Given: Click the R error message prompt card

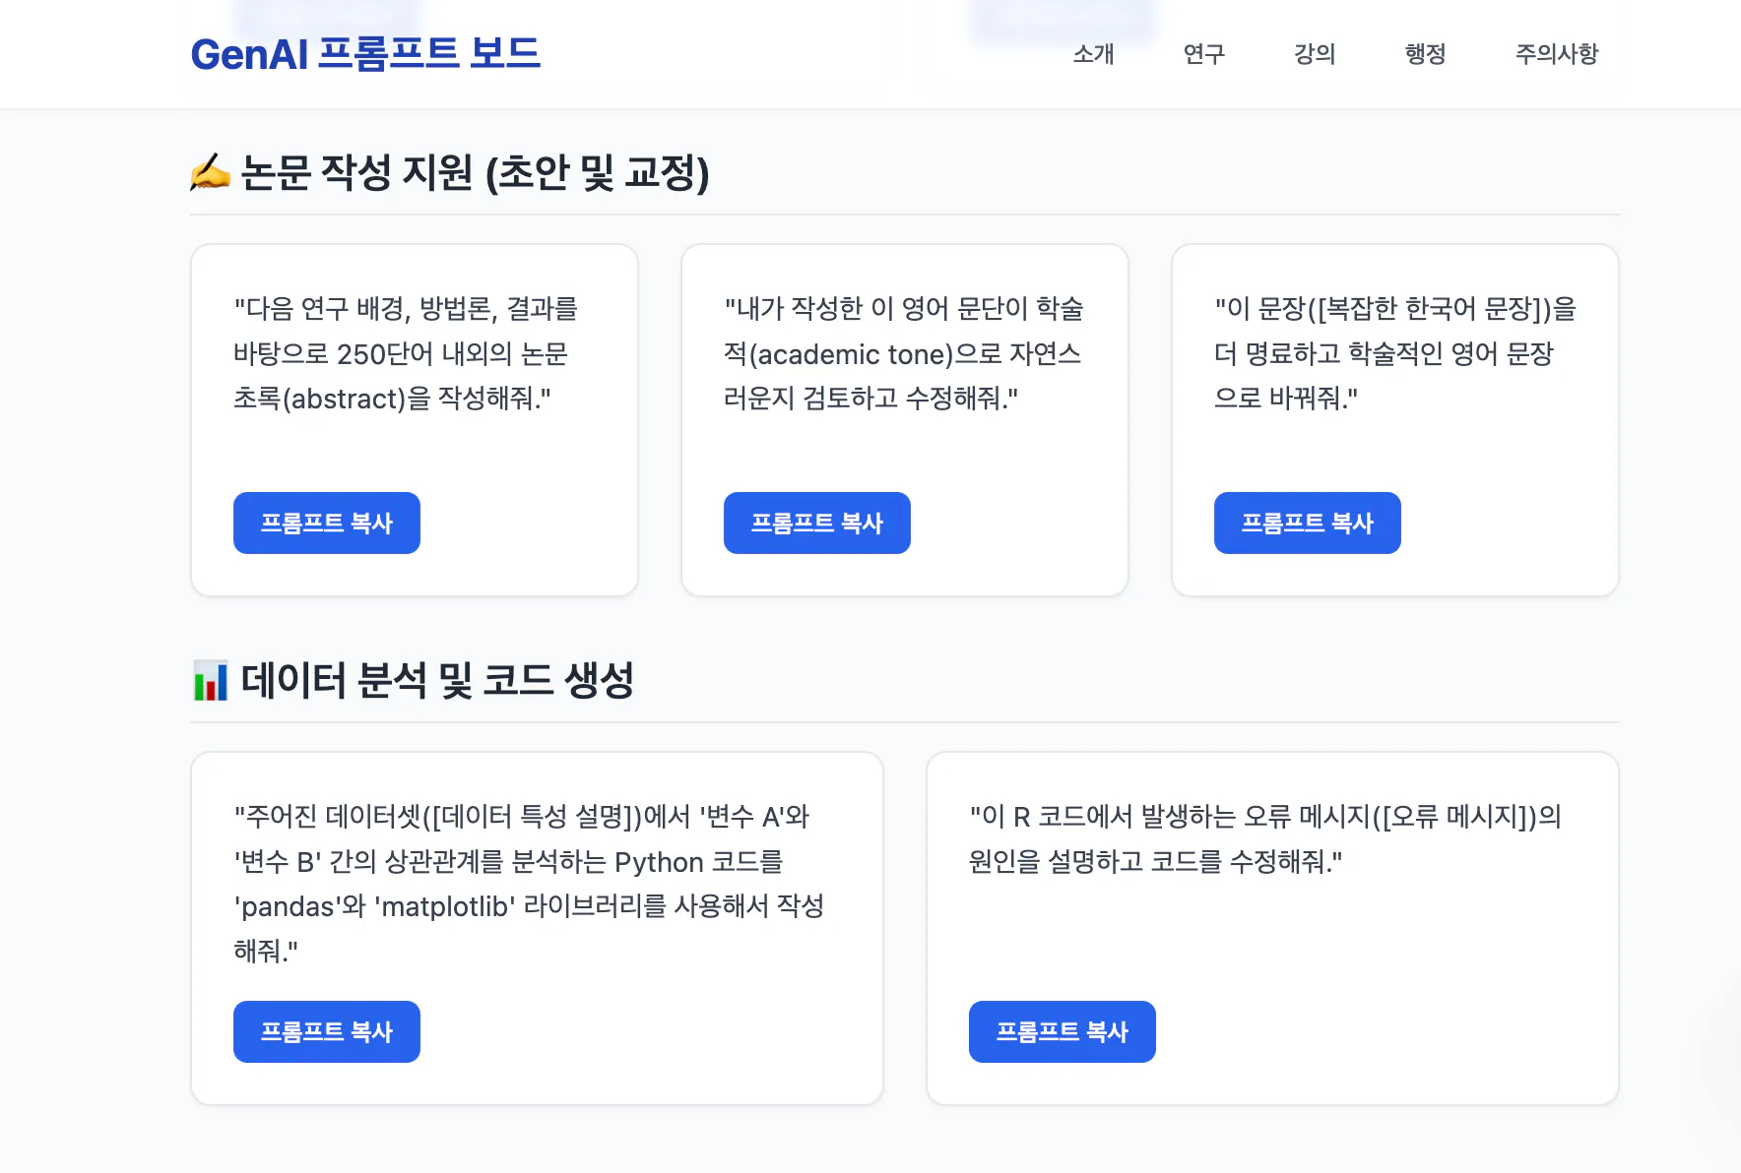Looking at the screenshot, I should (1267, 840).
